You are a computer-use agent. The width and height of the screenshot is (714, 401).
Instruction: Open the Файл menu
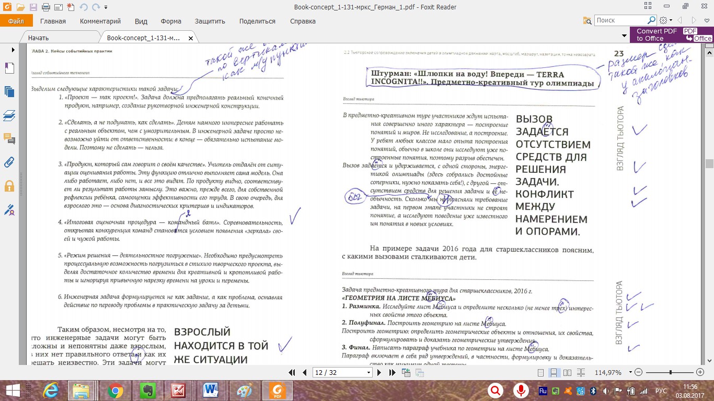(16, 21)
